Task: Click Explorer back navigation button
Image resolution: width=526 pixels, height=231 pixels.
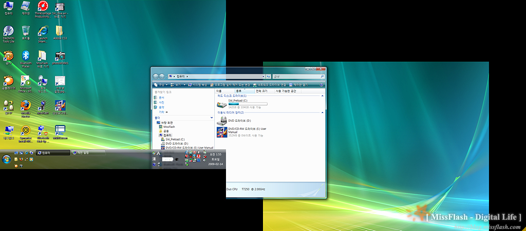Action: pyautogui.click(x=156, y=77)
